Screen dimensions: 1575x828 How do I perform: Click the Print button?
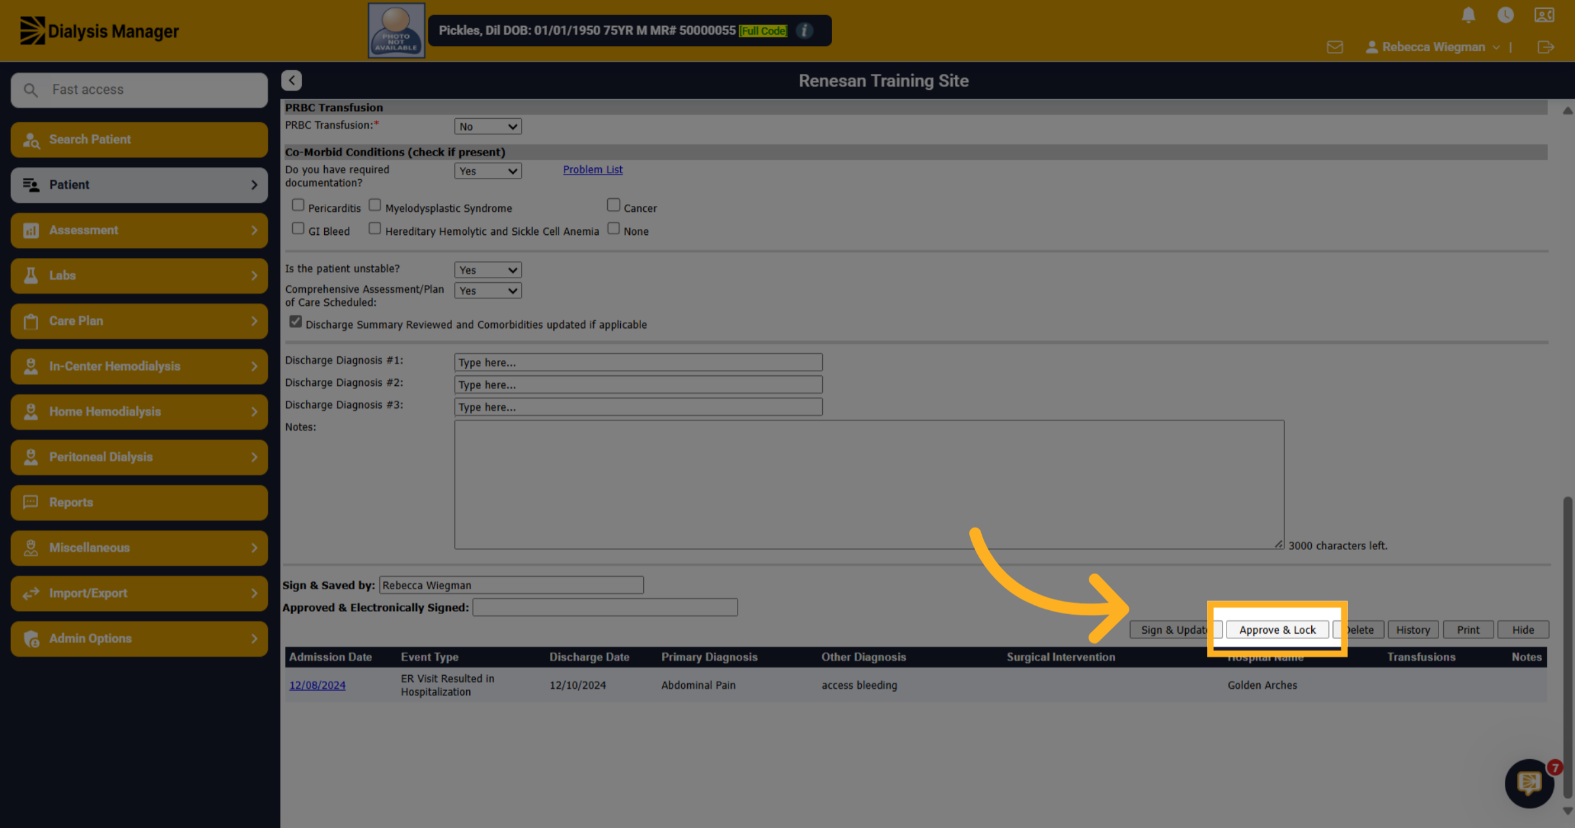1468,630
